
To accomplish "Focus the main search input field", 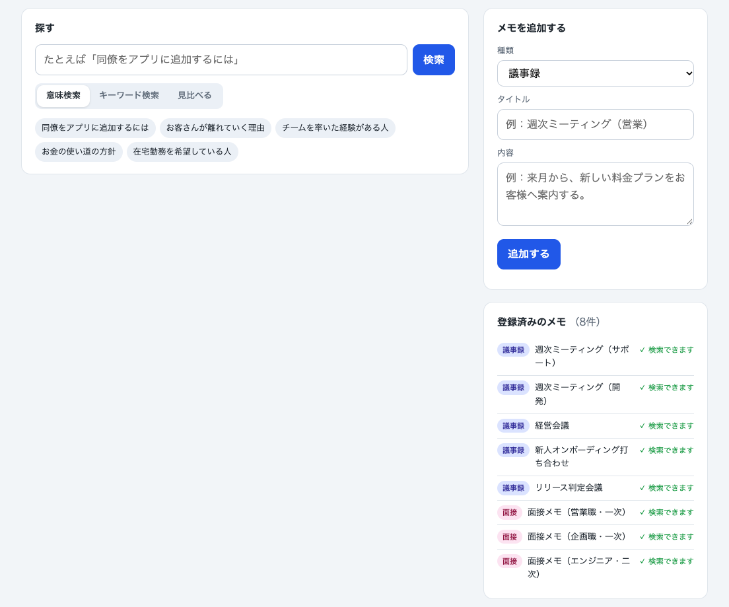I will [221, 59].
